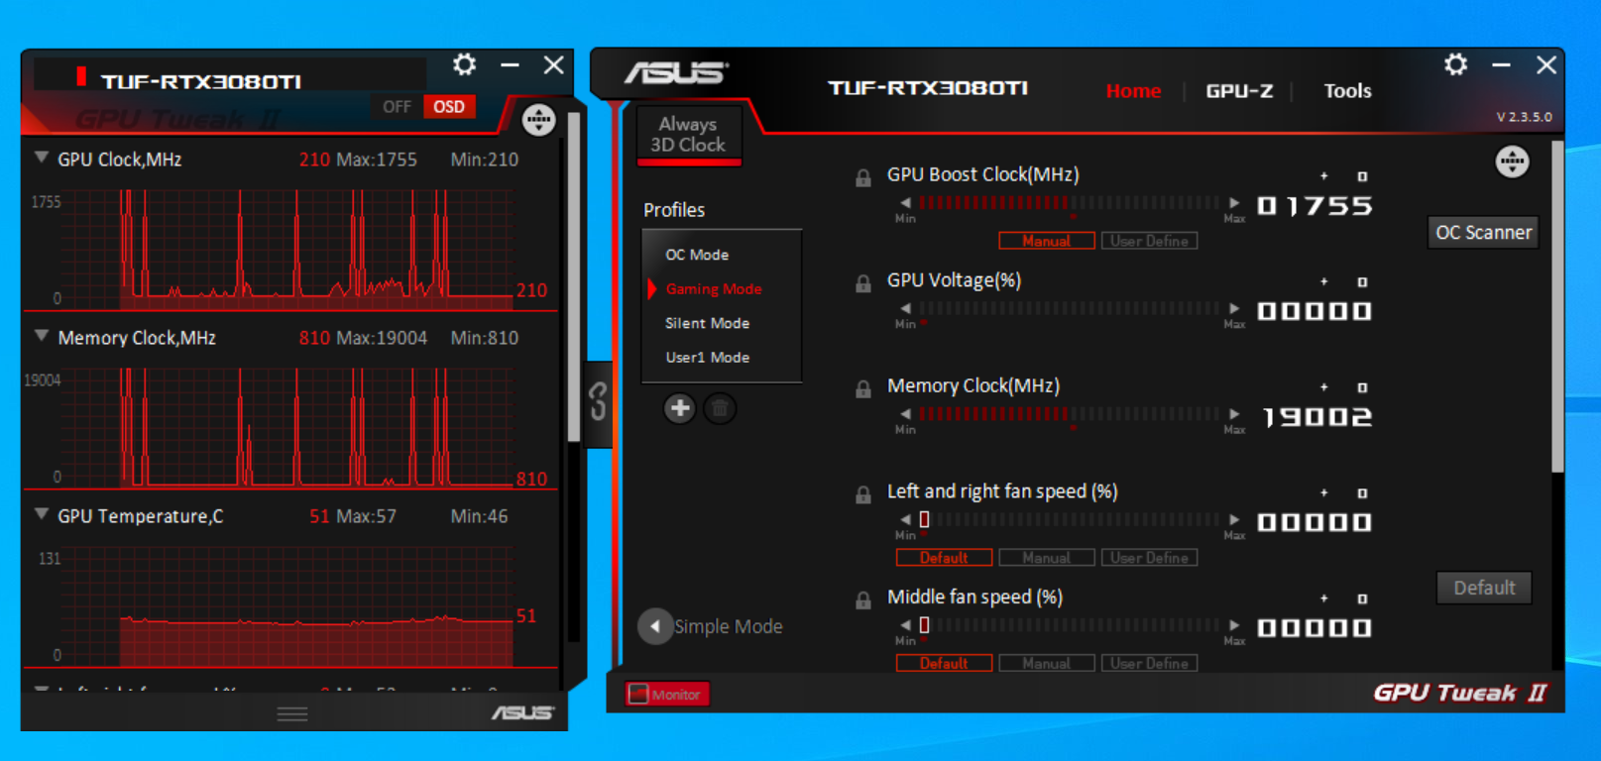Collapse the GPU Clock,MHz graph
The height and width of the screenshot is (761, 1601).
42,158
